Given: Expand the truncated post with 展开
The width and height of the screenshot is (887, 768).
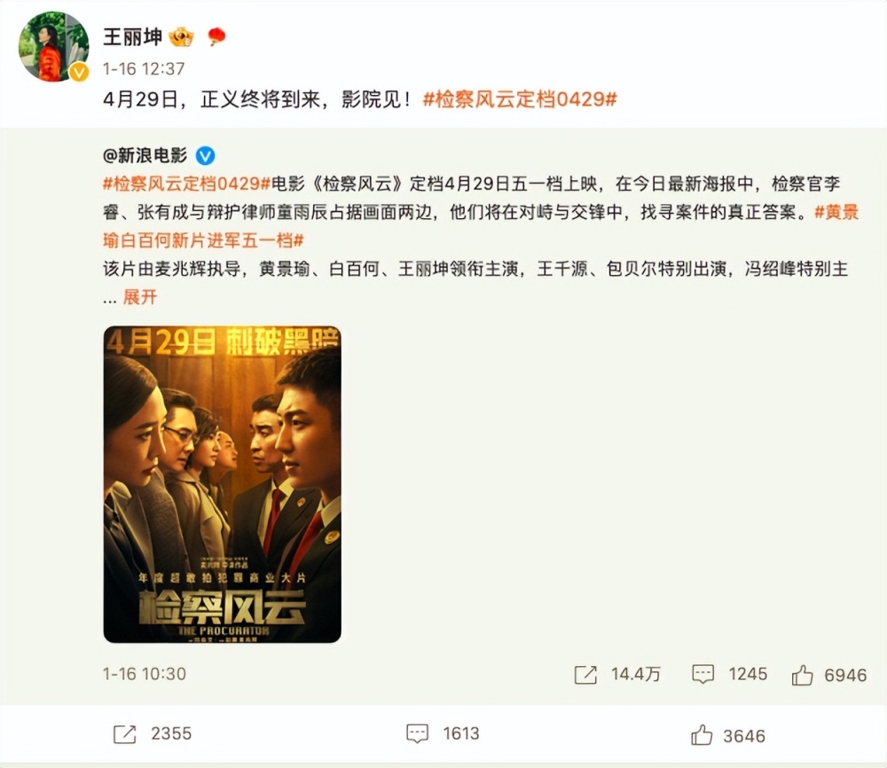Looking at the screenshot, I should pyautogui.click(x=140, y=297).
